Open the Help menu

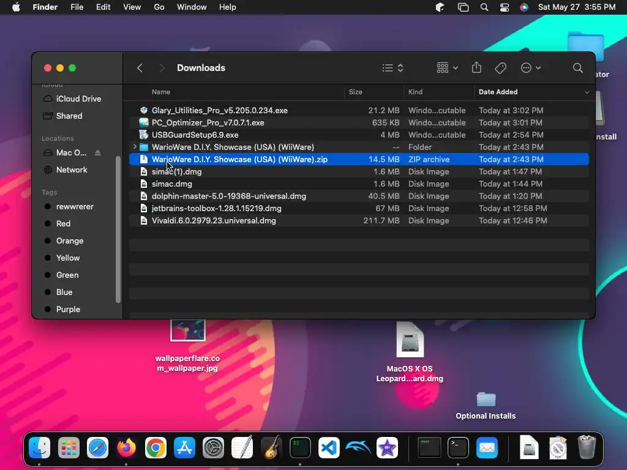(x=228, y=7)
